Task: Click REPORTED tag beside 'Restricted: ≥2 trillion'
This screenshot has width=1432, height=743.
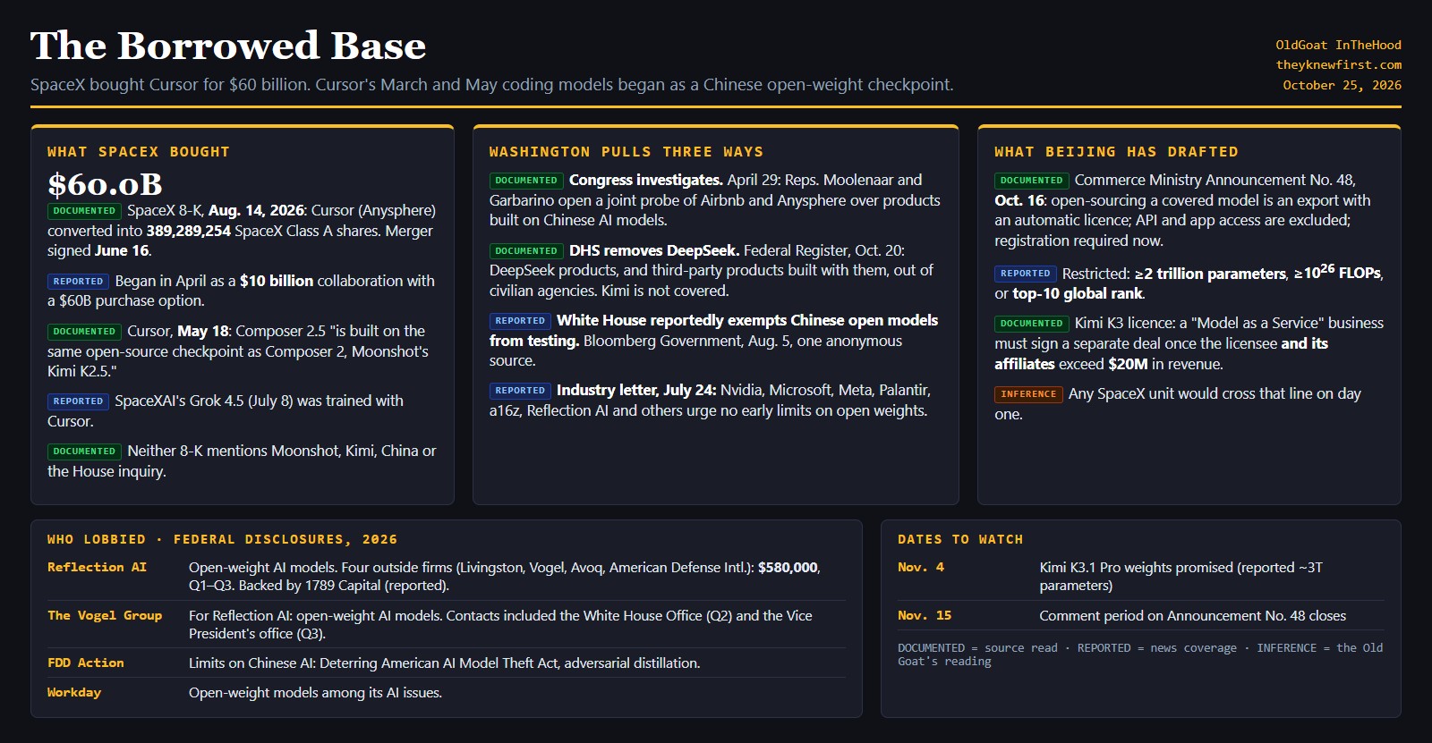Action: [x=1025, y=274]
